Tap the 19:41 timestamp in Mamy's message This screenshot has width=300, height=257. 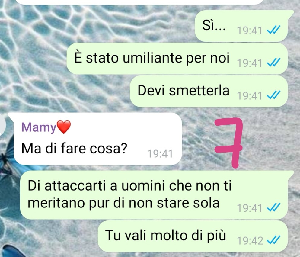[160, 154]
